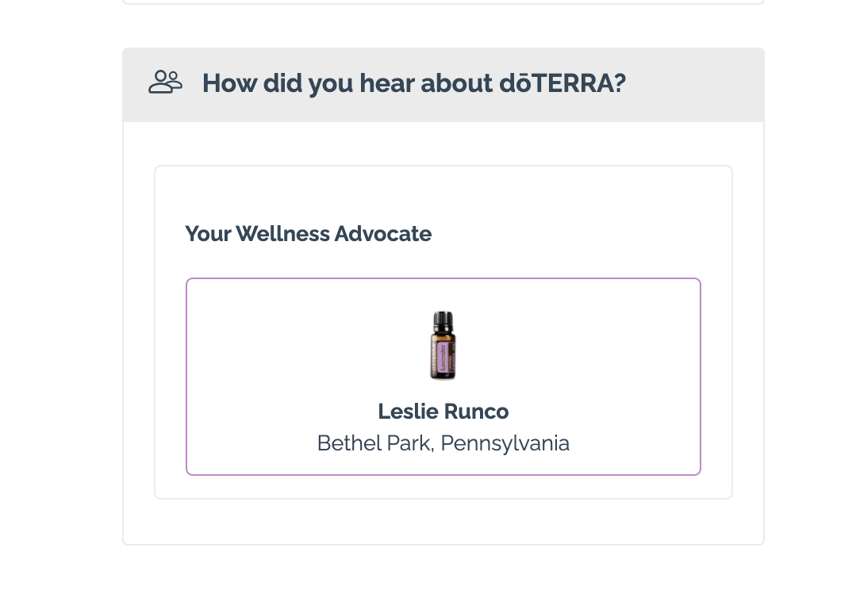Image resolution: width=860 pixels, height=590 pixels.
Task: Click the word 'Pennsylvania' under the name
Action: pyautogui.click(x=505, y=443)
